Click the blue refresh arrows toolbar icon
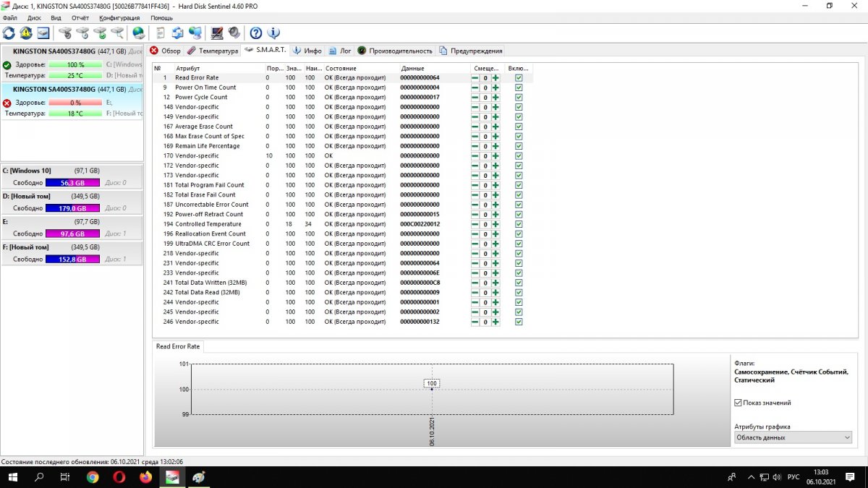 click(9, 33)
